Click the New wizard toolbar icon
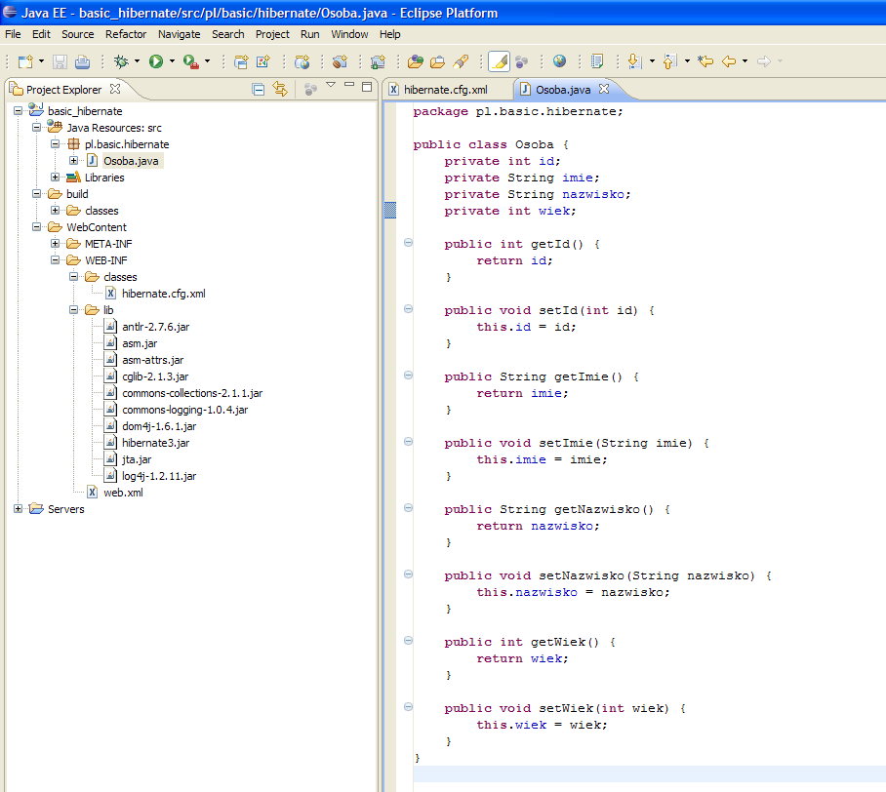Screen dimensions: 886x792 [25, 61]
